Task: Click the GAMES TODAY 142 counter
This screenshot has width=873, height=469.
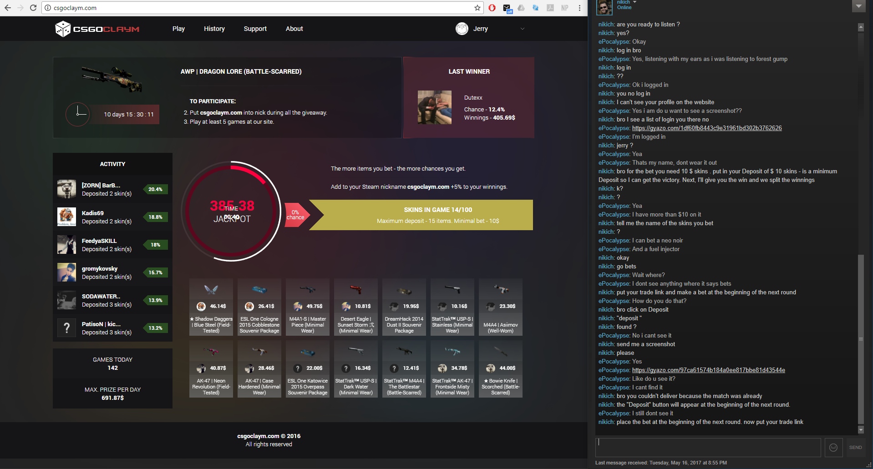Action: (112, 364)
